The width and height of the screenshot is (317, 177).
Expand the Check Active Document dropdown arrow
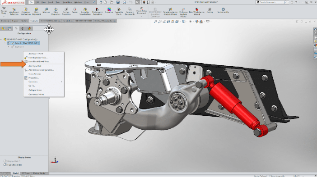[141, 17]
